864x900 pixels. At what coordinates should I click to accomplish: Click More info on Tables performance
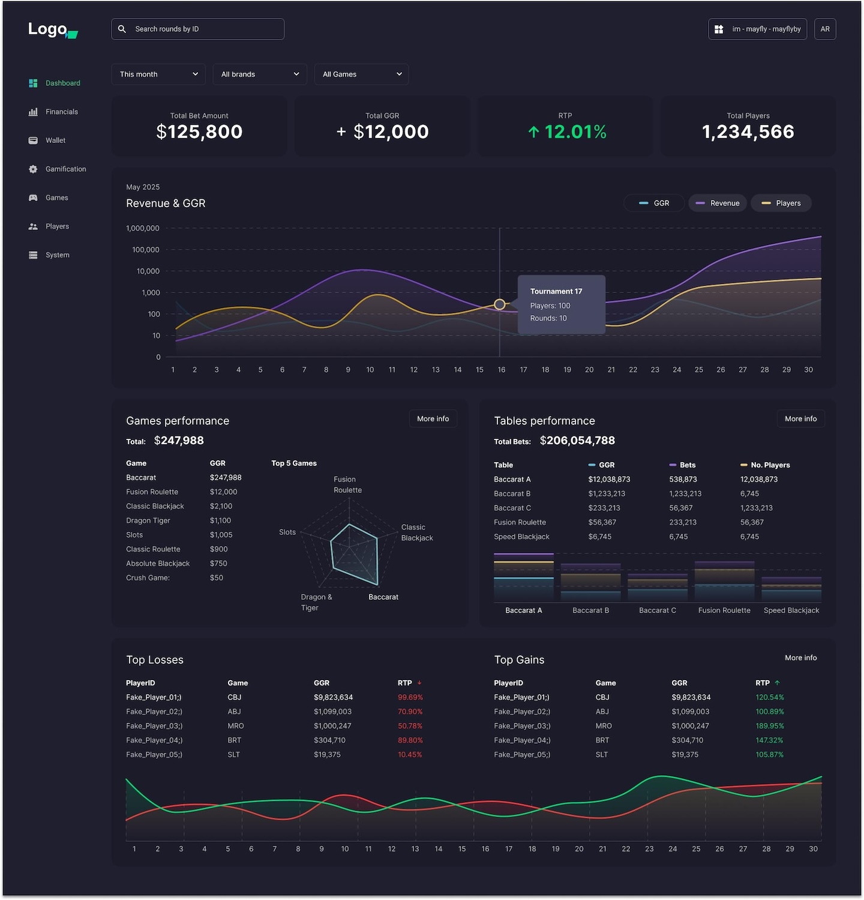coord(800,418)
